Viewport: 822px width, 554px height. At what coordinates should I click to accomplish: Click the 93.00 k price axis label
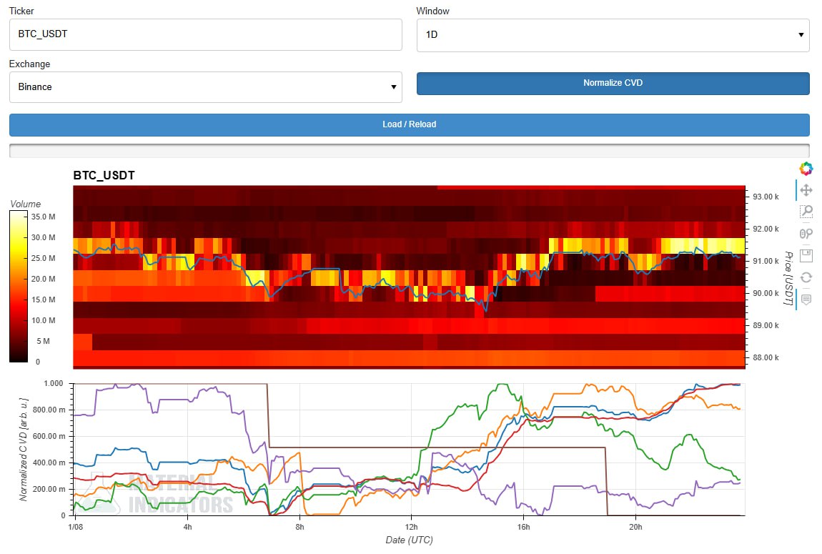coord(766,197)
